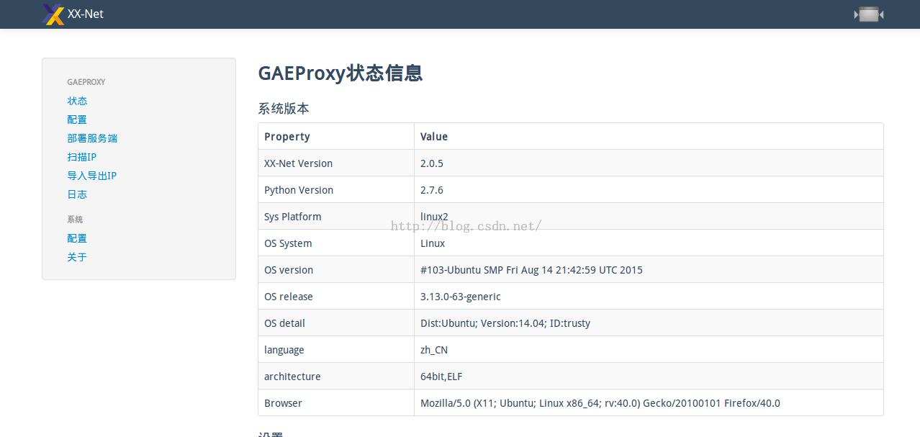Click the XX-Net logo icon
Screen dimensions: 920x437
pos(53,14)
